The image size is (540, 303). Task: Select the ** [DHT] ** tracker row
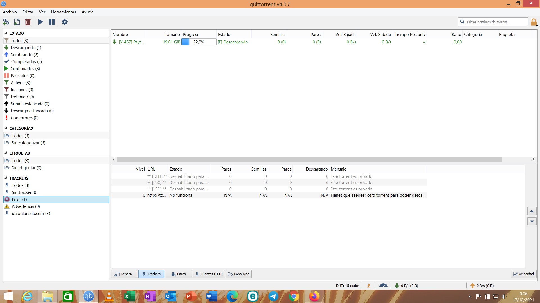269,176
